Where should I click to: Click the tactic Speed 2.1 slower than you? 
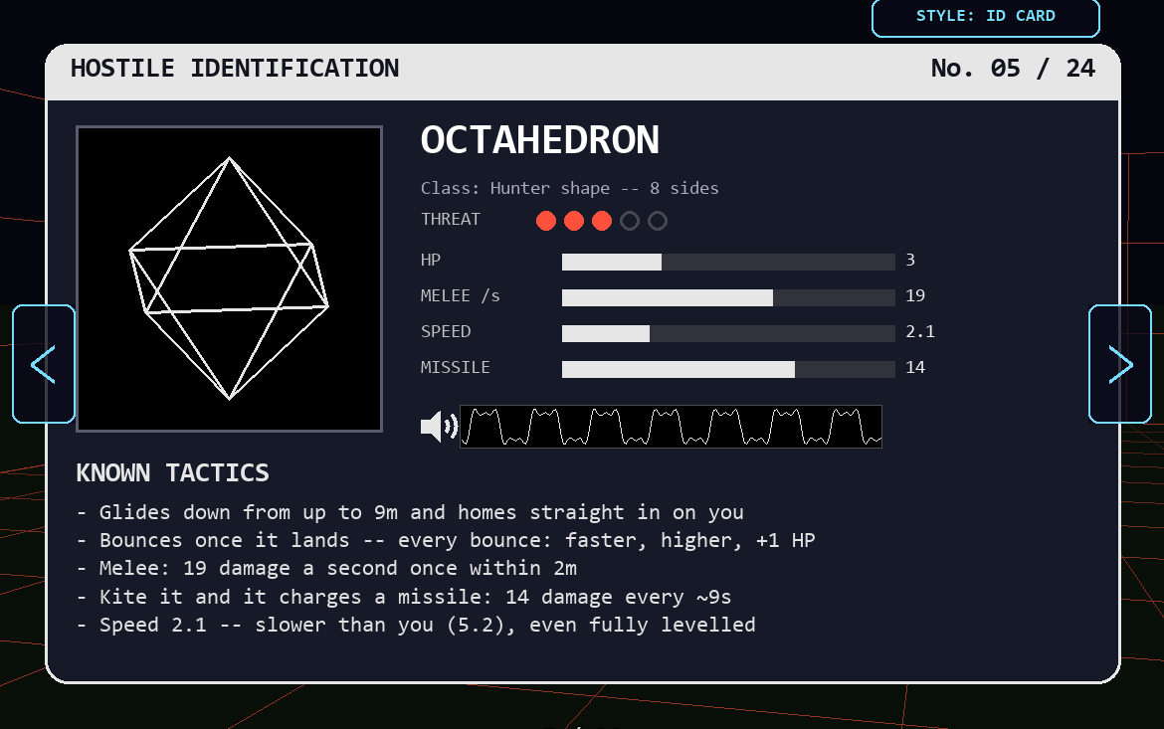[416, 625]
